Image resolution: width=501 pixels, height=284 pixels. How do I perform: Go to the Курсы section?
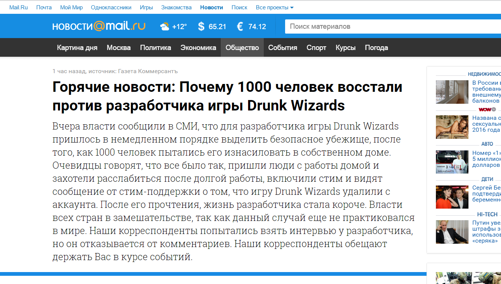click(x=346, y=47)
